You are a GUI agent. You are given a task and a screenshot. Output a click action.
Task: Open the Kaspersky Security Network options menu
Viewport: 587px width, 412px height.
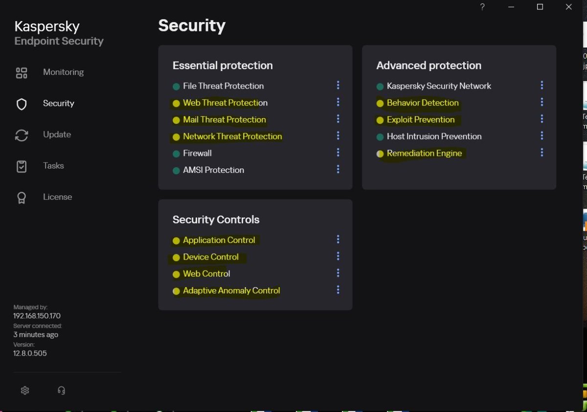[542, 85]
